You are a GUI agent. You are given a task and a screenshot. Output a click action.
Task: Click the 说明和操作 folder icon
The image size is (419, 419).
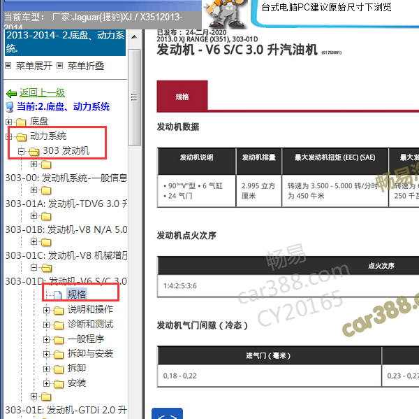[x=59, y=311]
